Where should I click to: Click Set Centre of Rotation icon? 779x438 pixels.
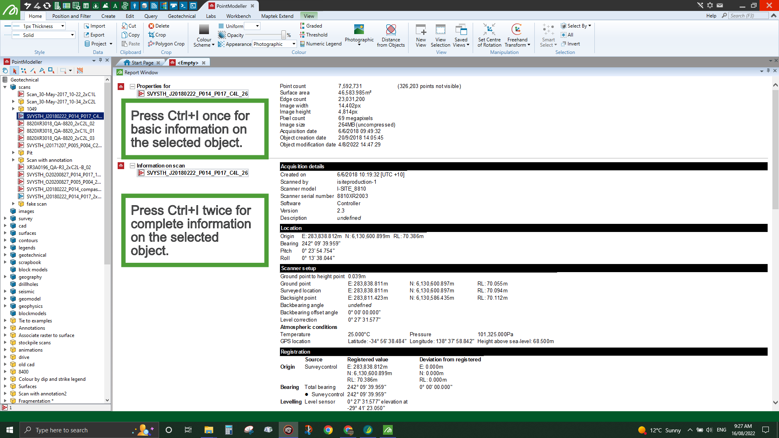pos(489,30)
